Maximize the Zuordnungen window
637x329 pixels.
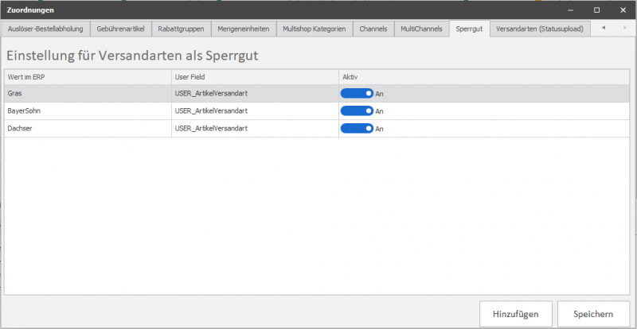pos(596,10)
